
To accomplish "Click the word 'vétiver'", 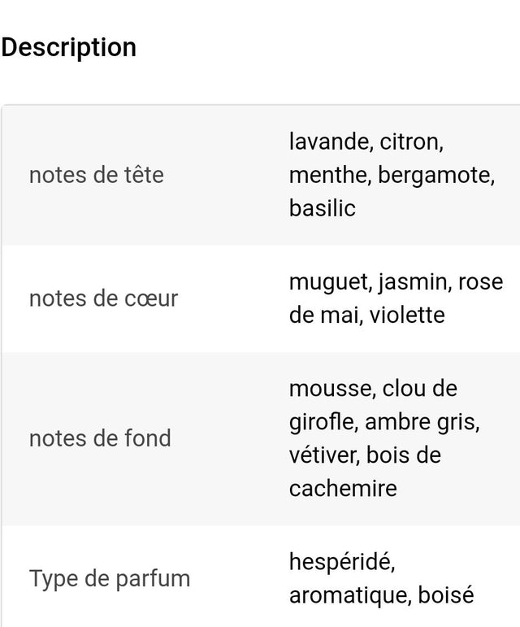I will pos(323,455).
